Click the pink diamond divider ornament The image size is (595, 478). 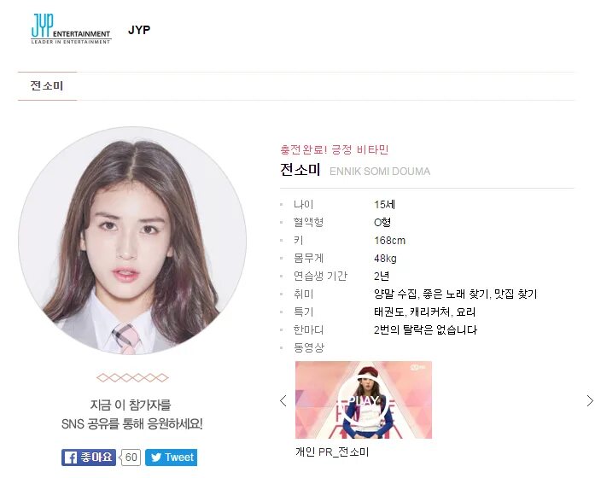pos(132,377)
